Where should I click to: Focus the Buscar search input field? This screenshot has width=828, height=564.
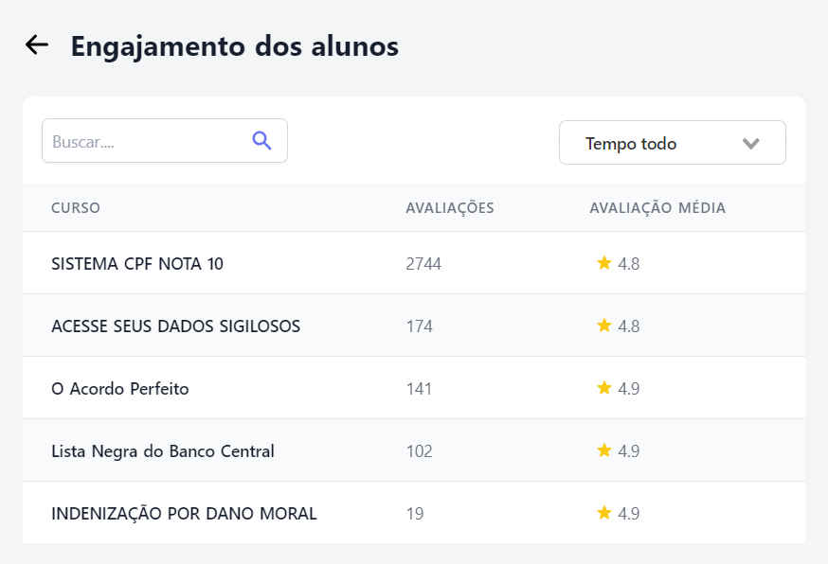165,140
